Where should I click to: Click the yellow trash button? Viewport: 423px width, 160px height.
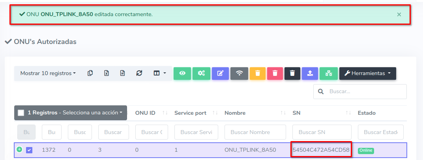point(257,73)
